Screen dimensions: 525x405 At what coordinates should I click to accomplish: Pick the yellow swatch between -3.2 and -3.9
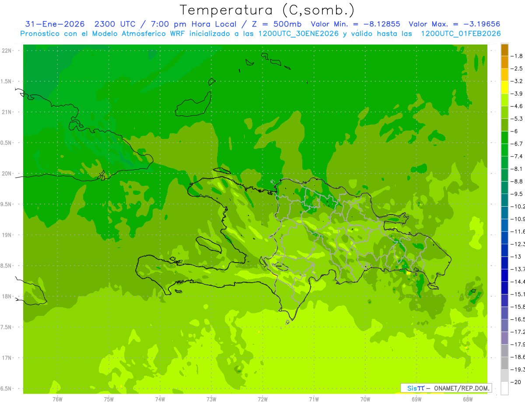[x=504, y=87]
